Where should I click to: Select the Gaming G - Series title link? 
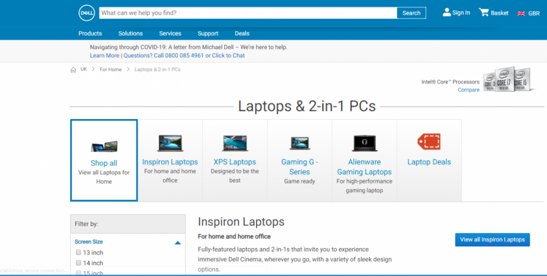[300, 167]
